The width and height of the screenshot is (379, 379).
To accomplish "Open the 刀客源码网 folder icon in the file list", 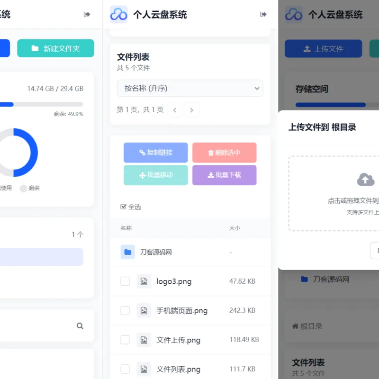I will (127, 252).
